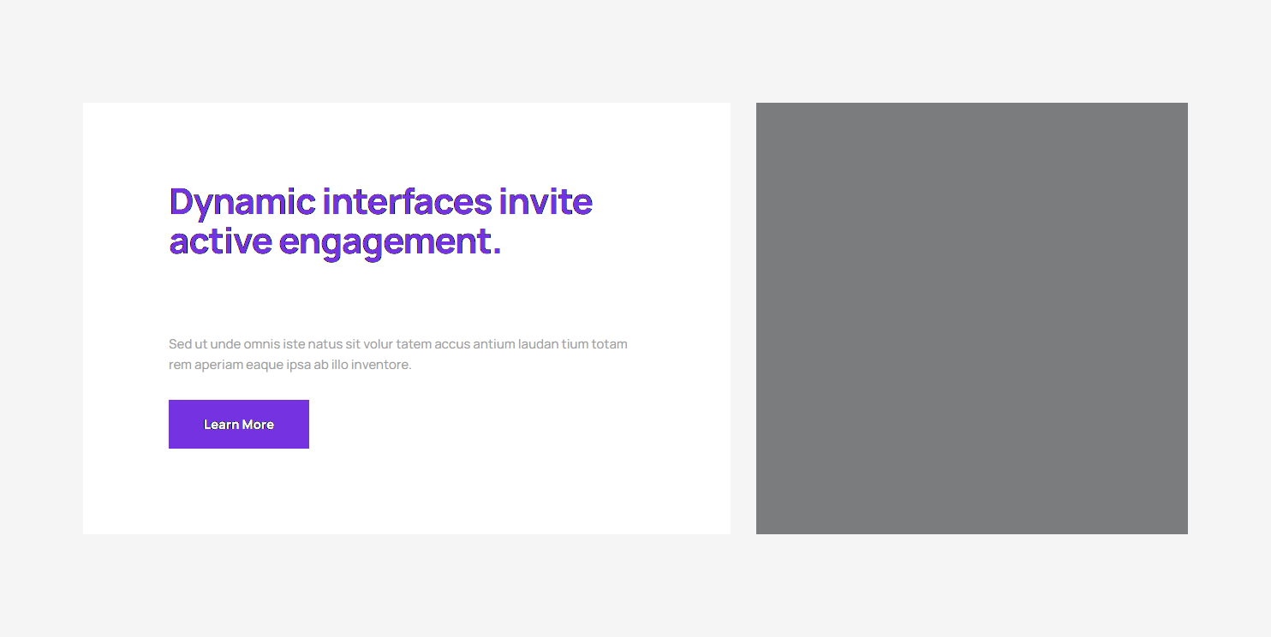Screen dimensions: 1271x637
Task: Click the word "aperiam" in the paragraph
Action: [x=218, y=365]
